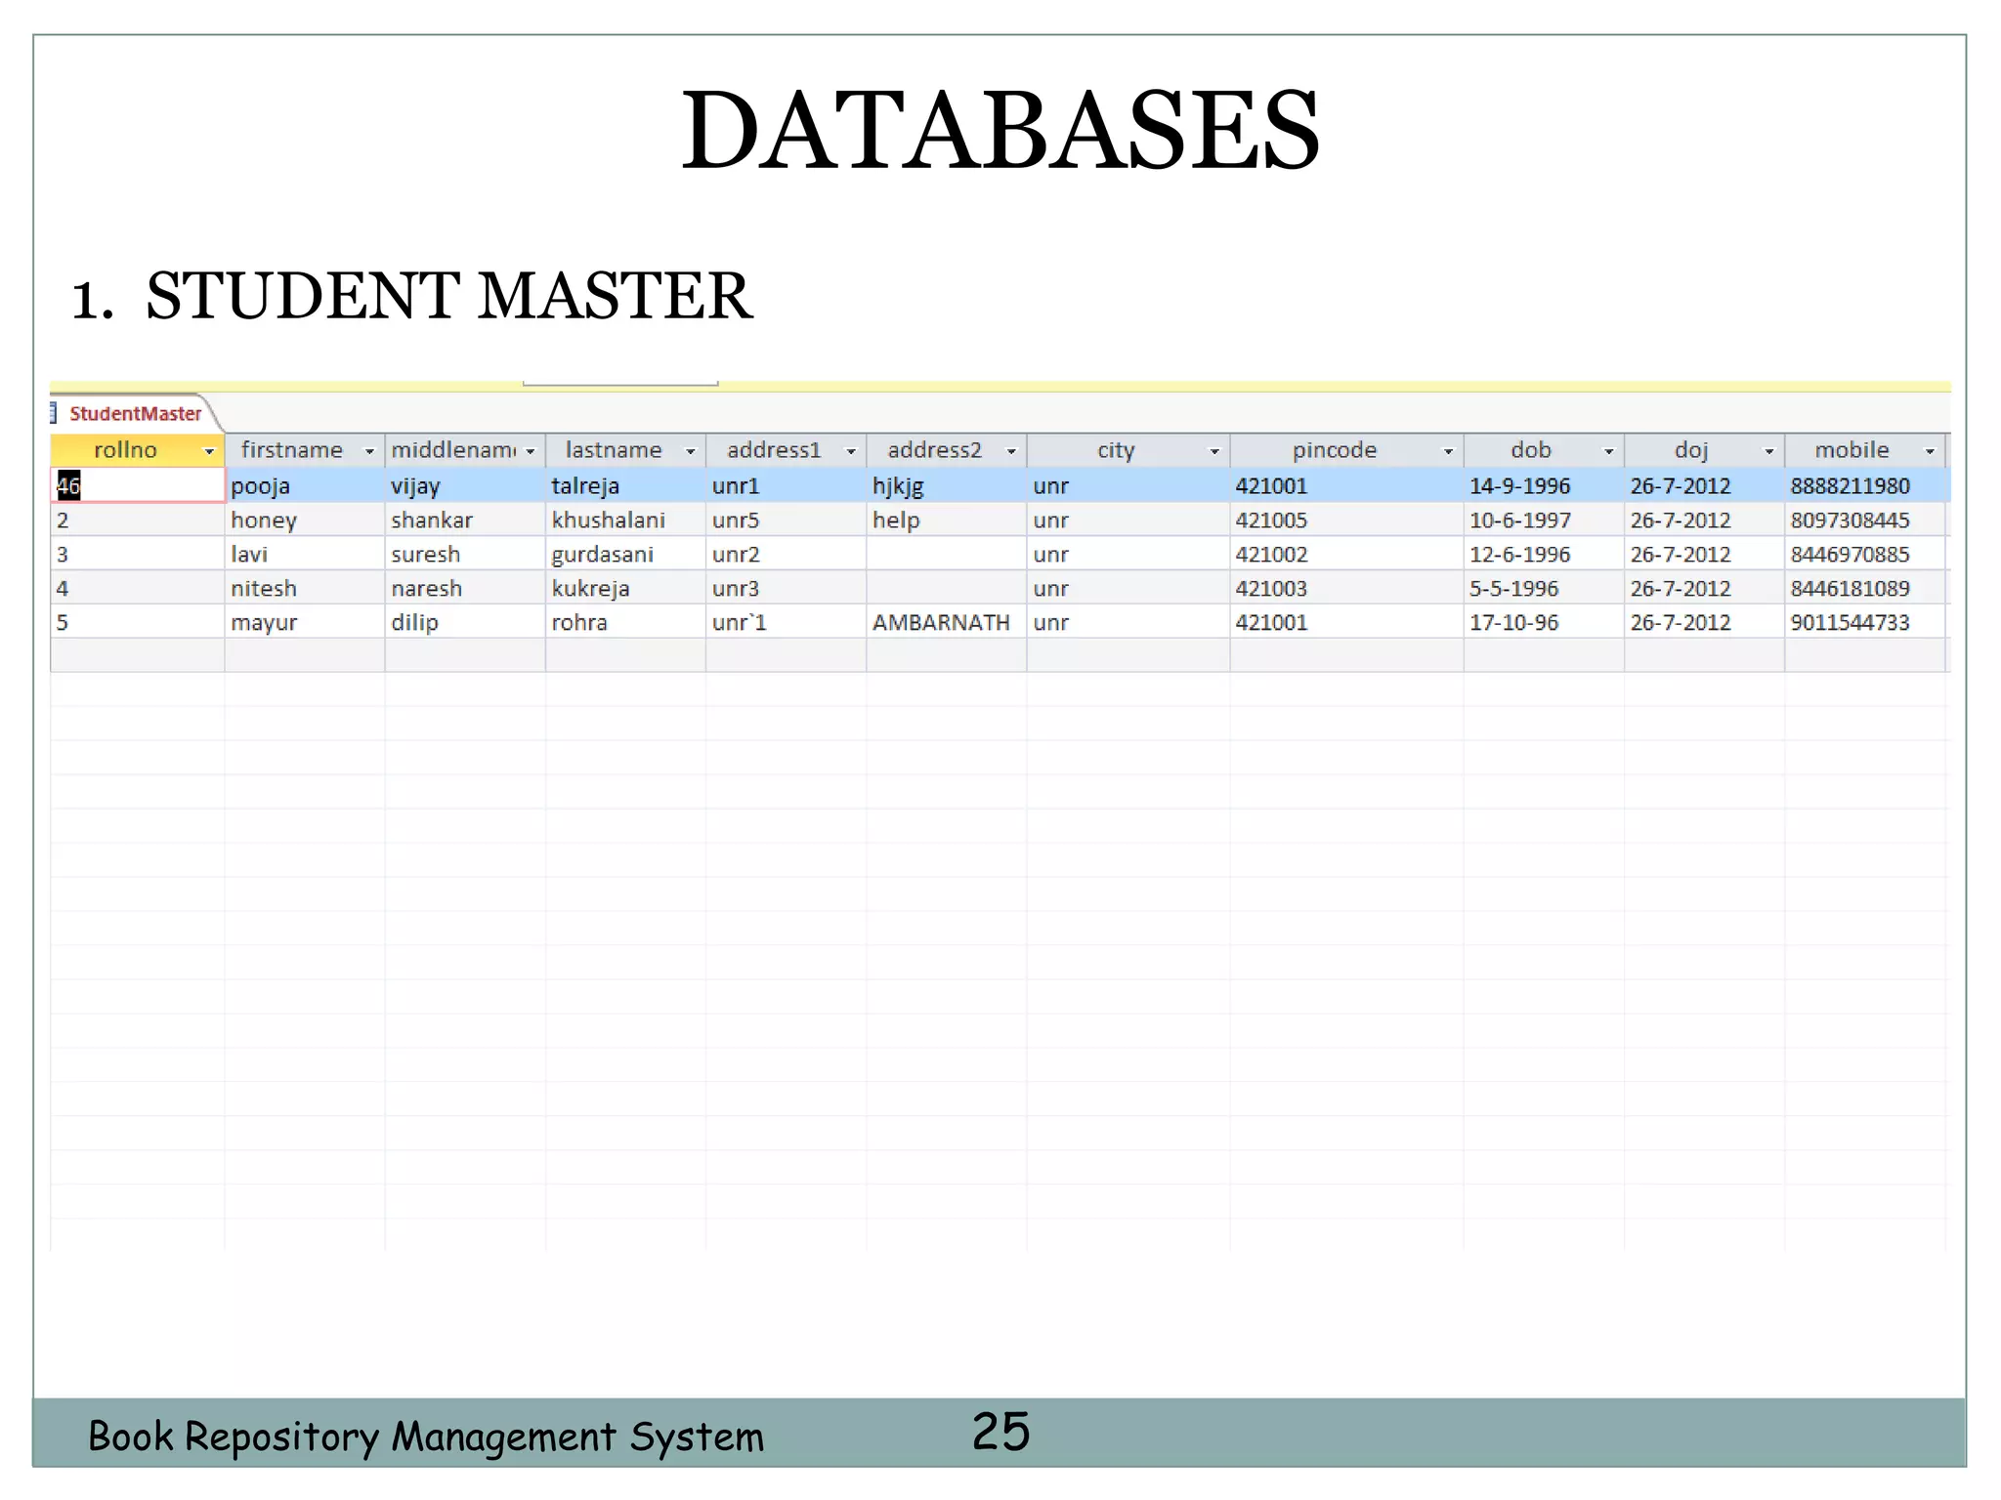Screen dimensions: 2001x1500
Task: Click the cell 'pooja'
Action: (305, 485)
